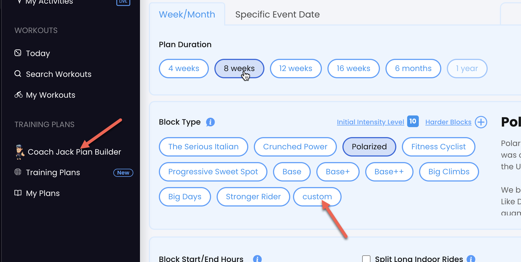Open Block Start/End Hours info icon
The height and width of the screenshot is (262, 521).
(257, 259)
